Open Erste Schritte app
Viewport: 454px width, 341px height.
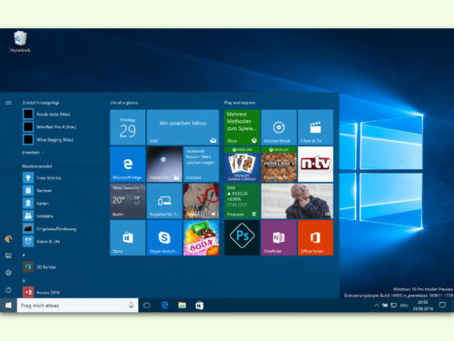(43, 177)
